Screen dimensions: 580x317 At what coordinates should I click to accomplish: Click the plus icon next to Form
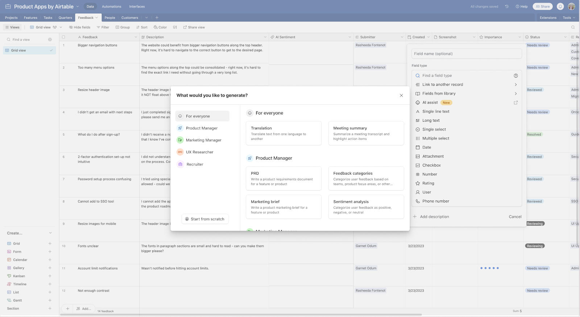pyautogui.click(x=50, y=252)
